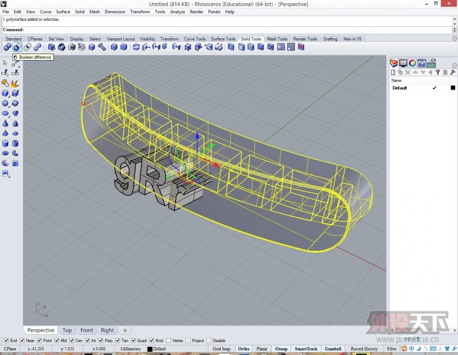This screenshot has height=355, width=458.
Task: Expand the Sphere tool flyout triangle
Action: click(x=9, y=107)
